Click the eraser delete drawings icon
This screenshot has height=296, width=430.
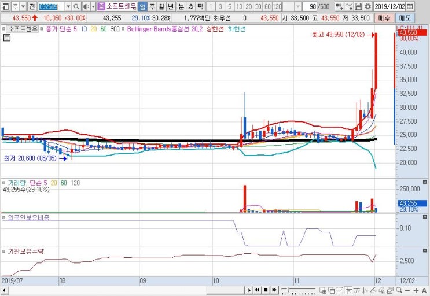tap(382, 290)
